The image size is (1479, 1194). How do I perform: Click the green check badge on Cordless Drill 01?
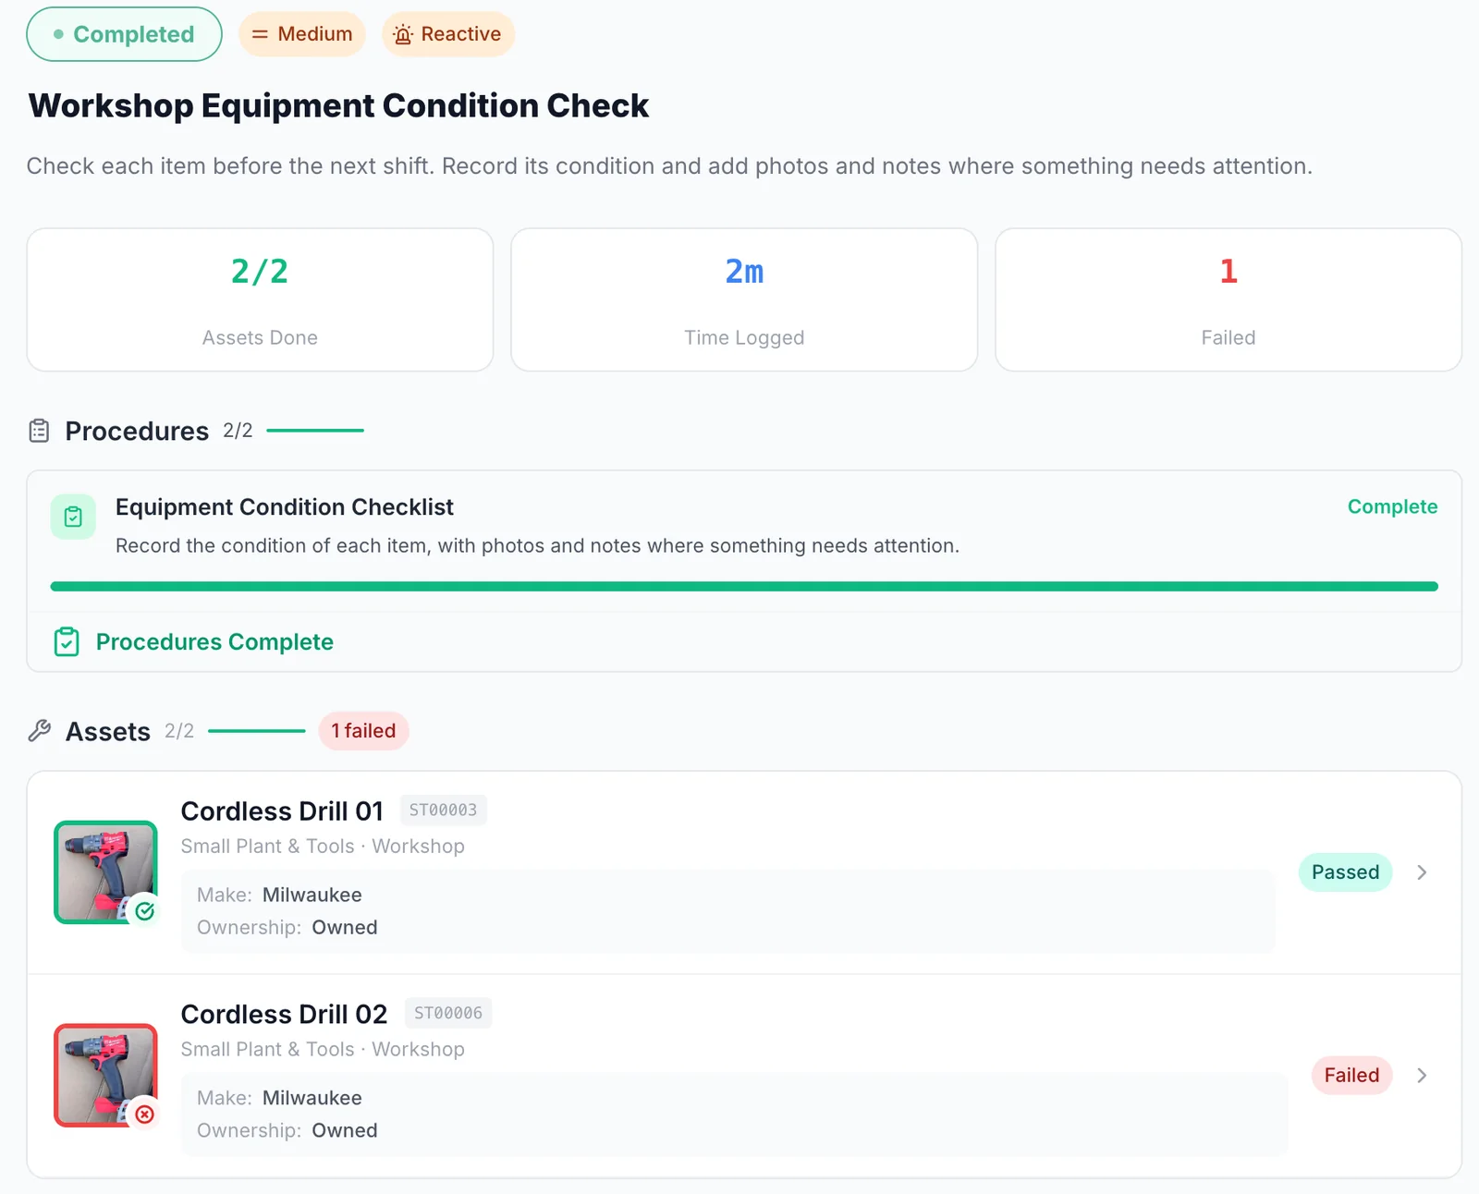coord(145,911)
